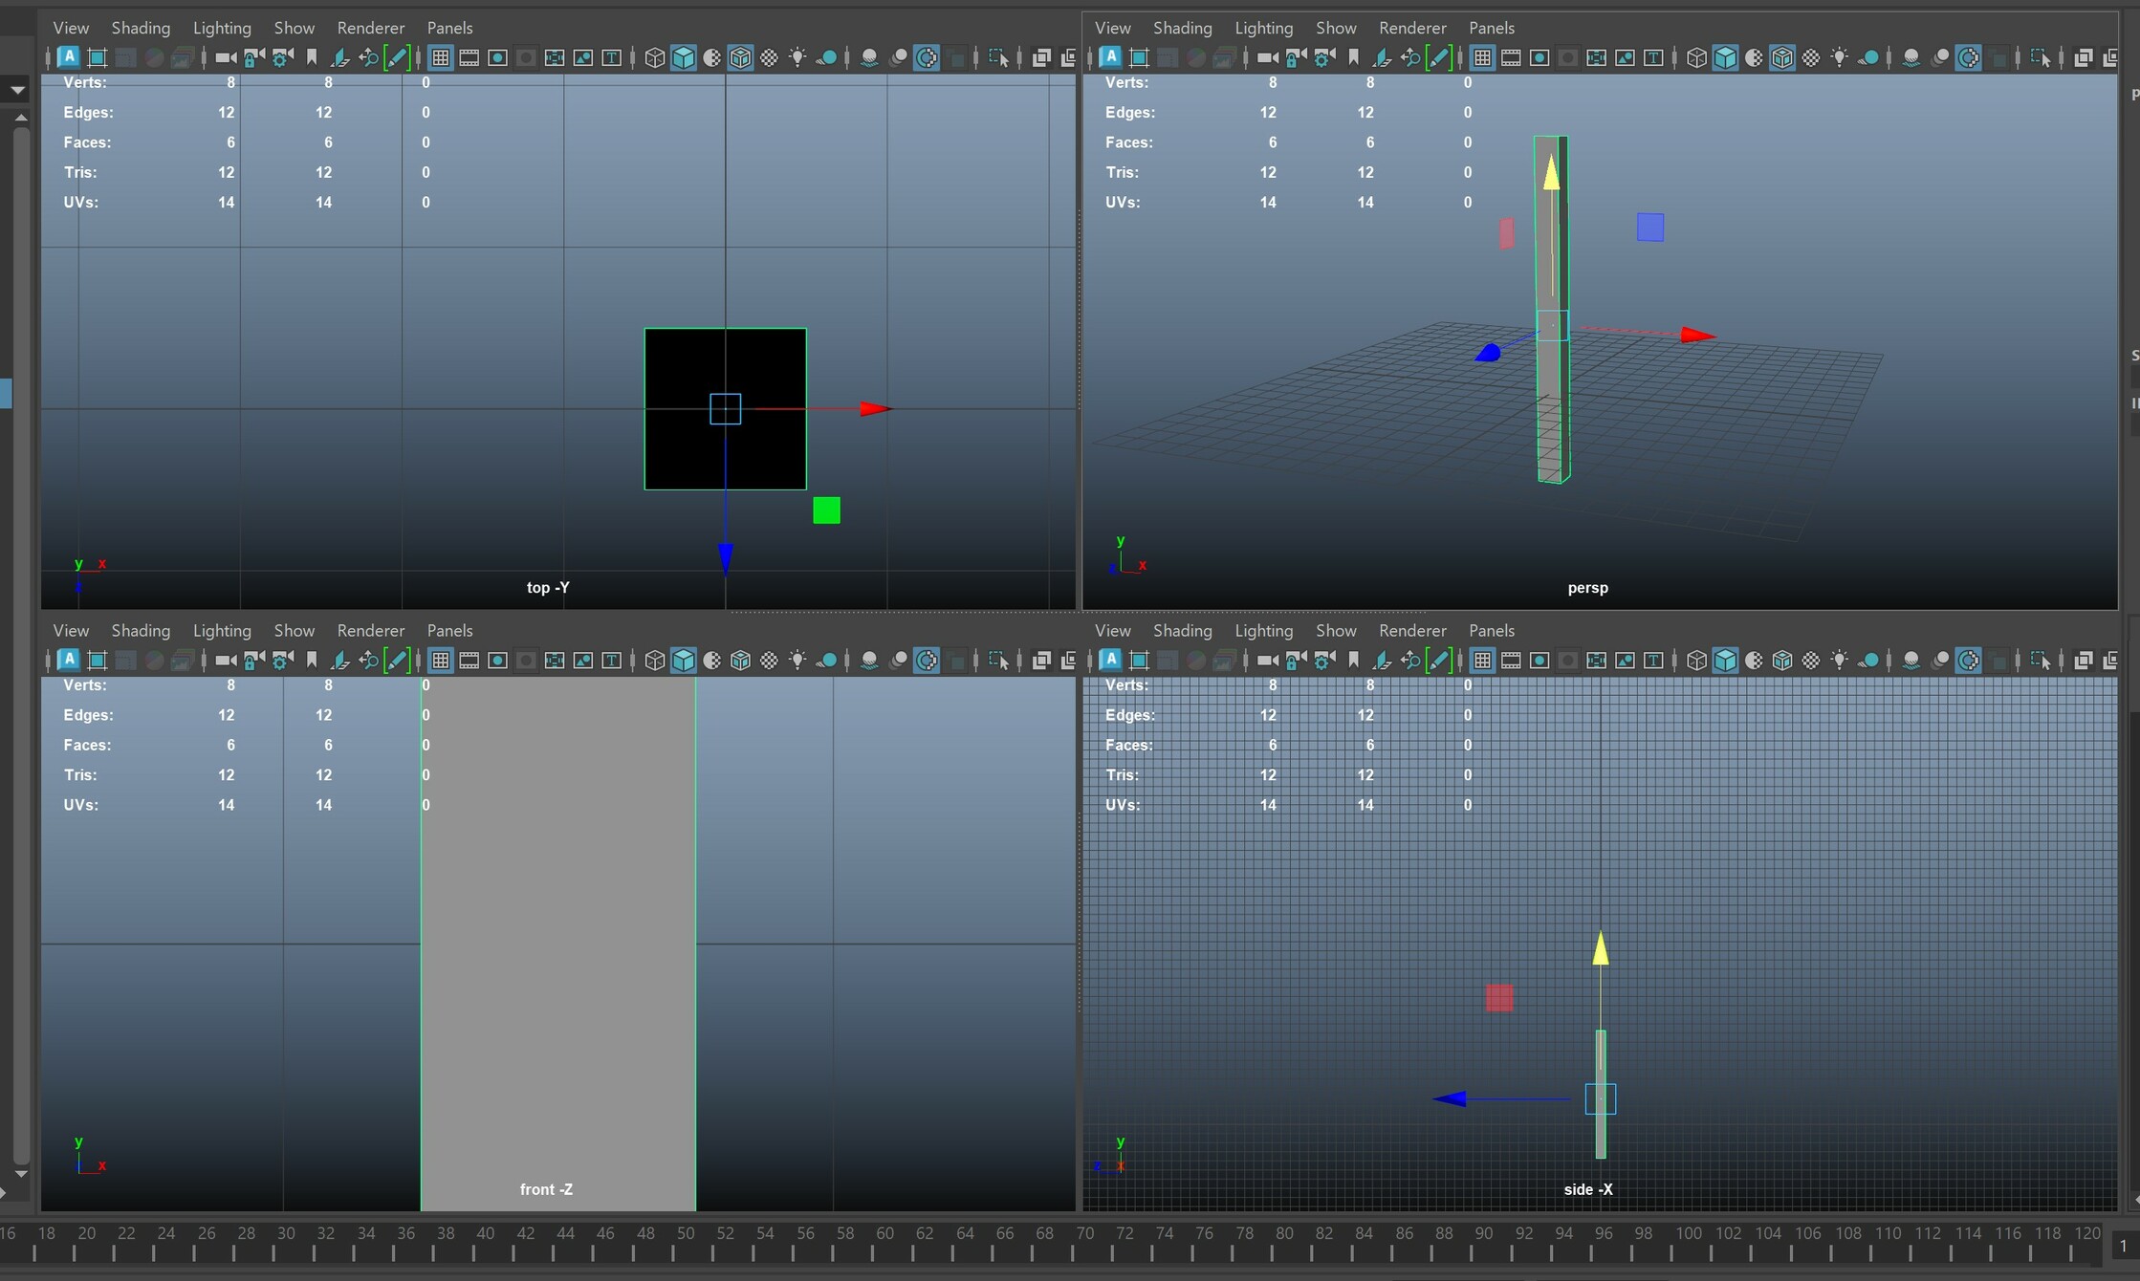Click left sidebar scroll-up arrow
Screen dimensions: 2140x1281
[20, 118]
